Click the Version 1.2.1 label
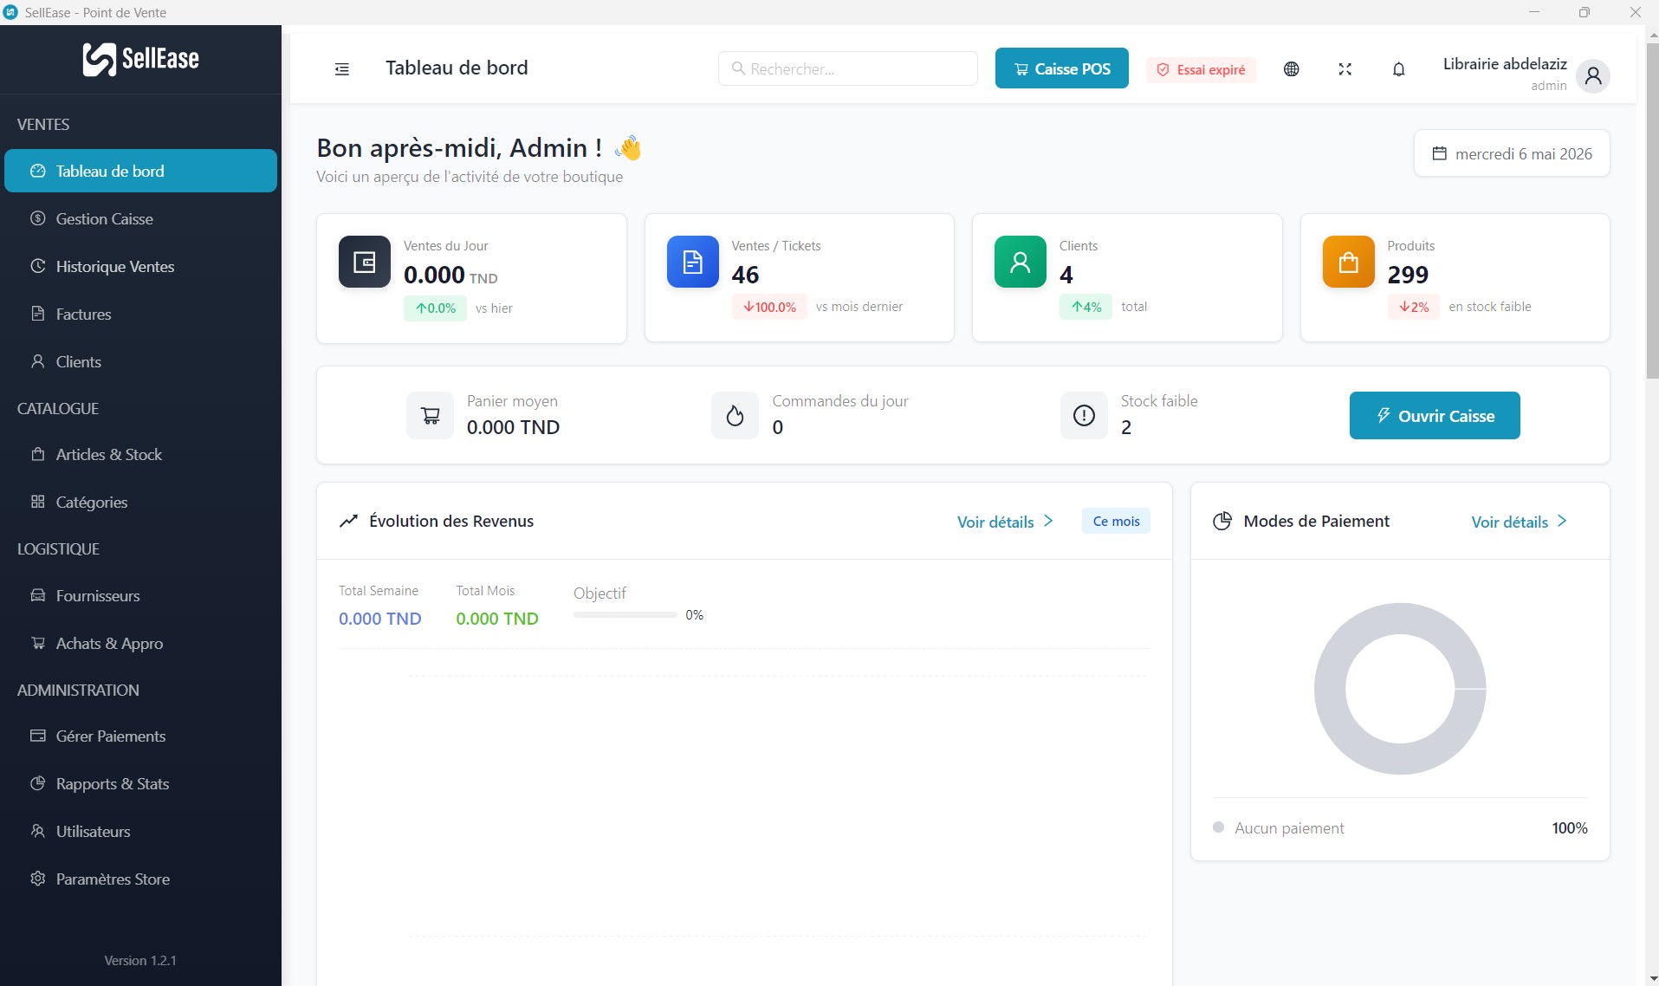 (x=140, y=960)
